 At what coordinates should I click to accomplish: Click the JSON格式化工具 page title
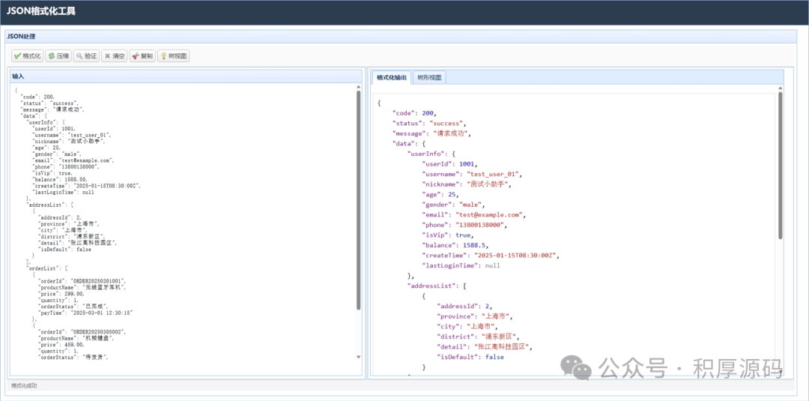click(x=41, y=11)
